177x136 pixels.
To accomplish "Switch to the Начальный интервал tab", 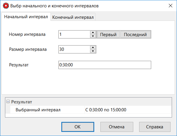I will coord(26,17).
